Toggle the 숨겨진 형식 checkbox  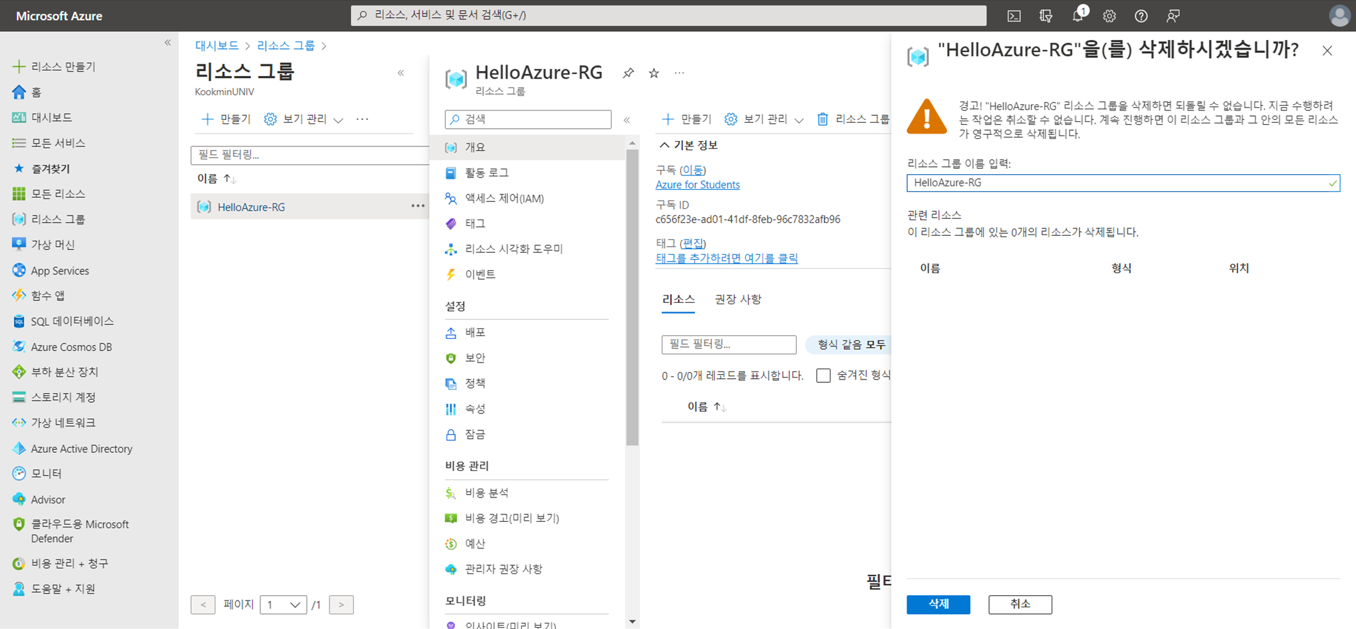coord(823,376)
